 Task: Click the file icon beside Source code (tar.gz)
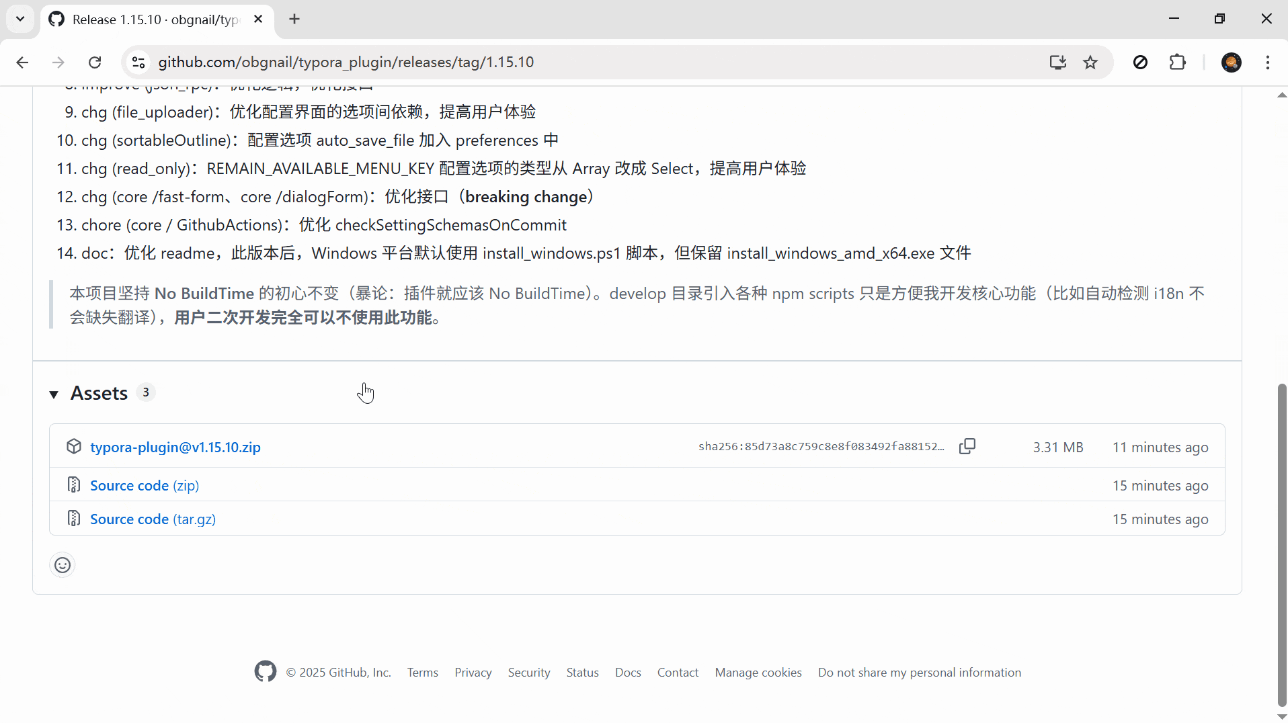[74, 518]
